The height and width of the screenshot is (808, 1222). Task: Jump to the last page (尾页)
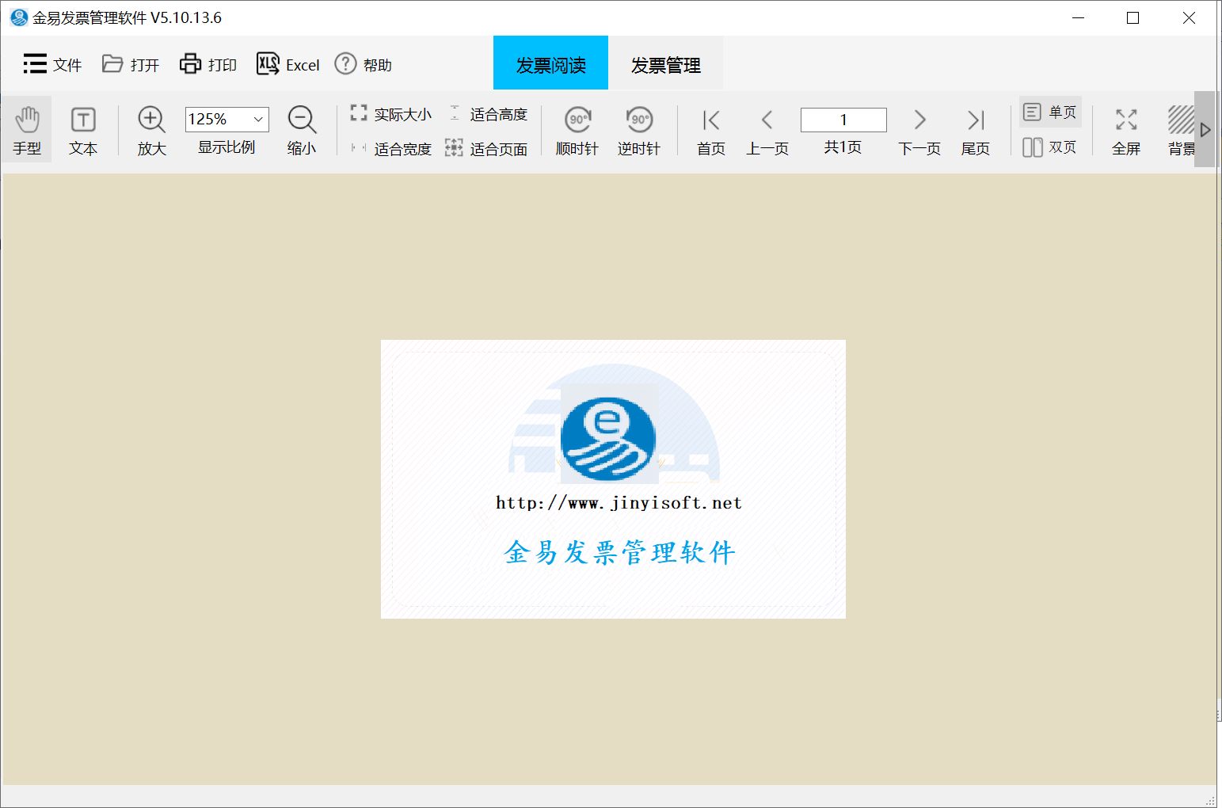[x=976, y=130]
